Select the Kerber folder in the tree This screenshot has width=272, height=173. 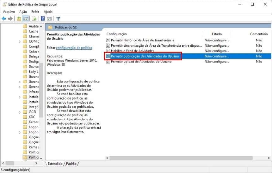click(34, 122)
